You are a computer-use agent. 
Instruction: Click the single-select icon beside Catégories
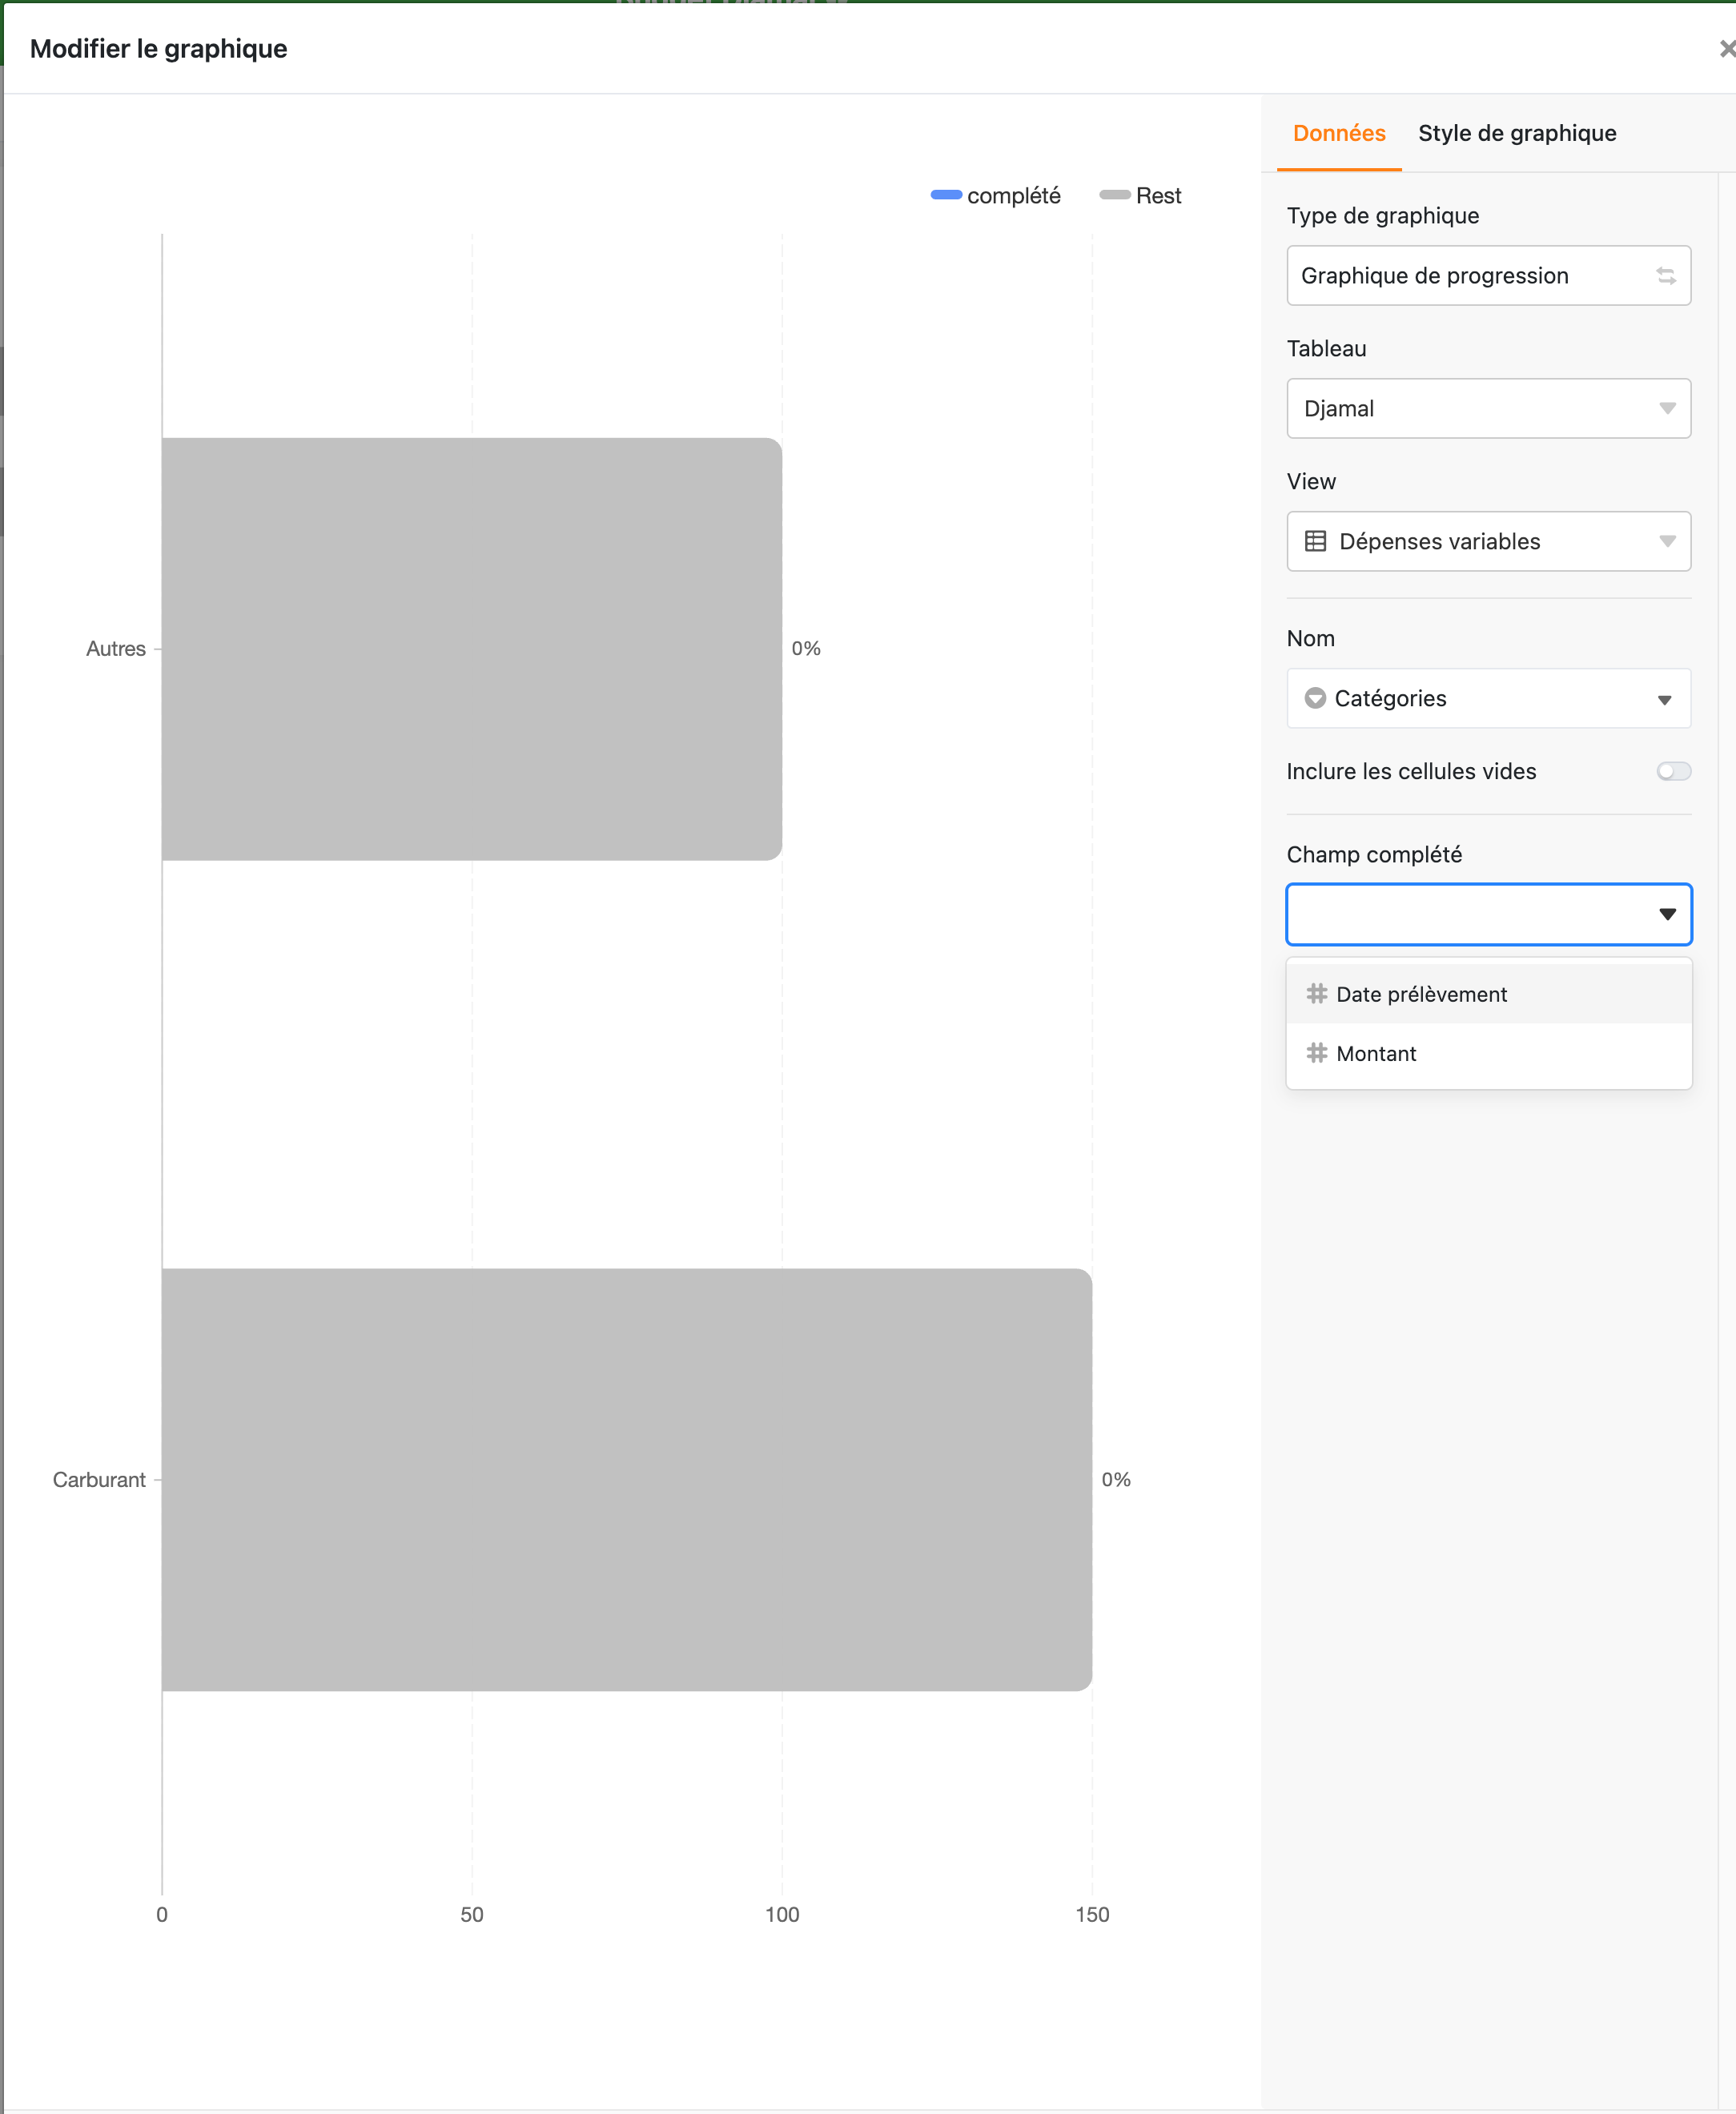point(1315,698)
